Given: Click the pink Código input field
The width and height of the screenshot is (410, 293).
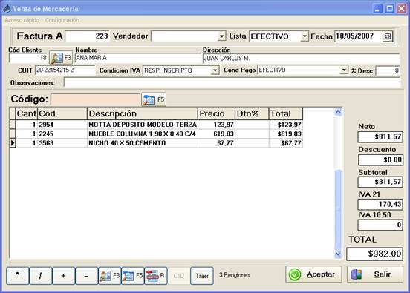Looking at the screenshot, I should click(x=95, y=99).
